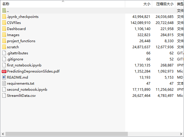
Task: Select the second_notebook.ipynb file name
Action: (27, 89)
